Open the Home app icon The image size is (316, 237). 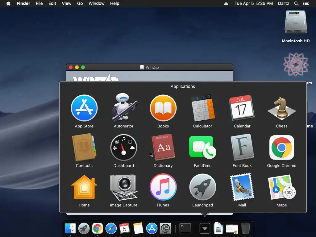pos(84,187)
